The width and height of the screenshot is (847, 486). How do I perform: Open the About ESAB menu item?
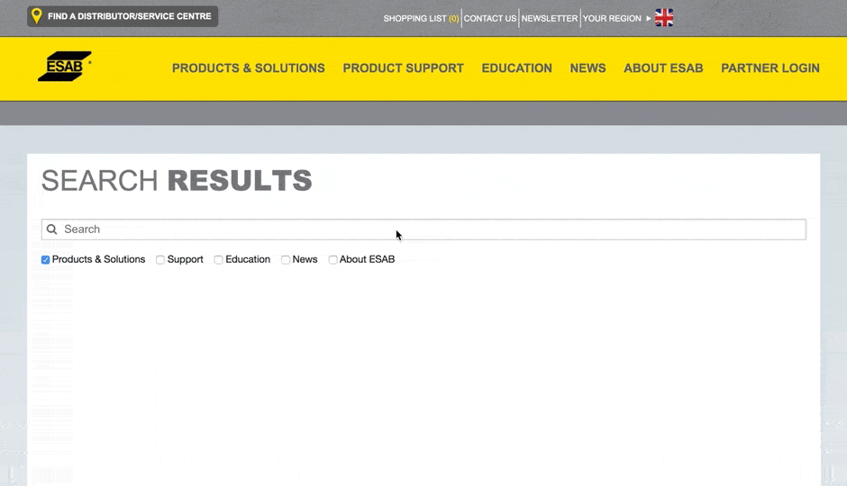click(663, 68)
